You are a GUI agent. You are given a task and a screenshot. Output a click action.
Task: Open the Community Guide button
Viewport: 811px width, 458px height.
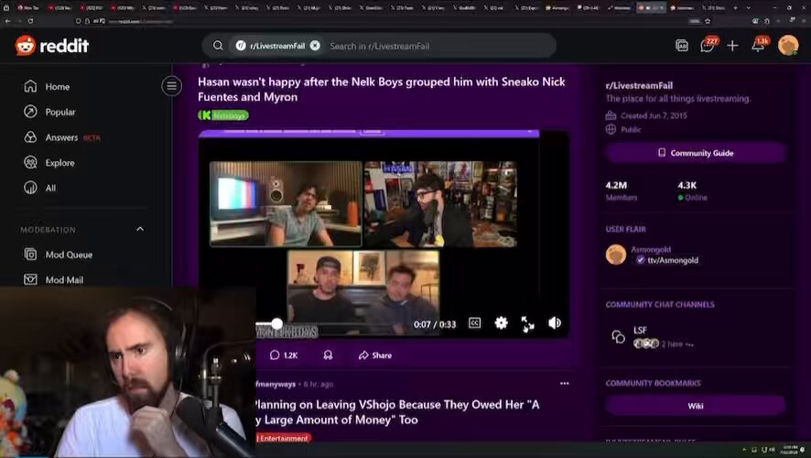696,153
